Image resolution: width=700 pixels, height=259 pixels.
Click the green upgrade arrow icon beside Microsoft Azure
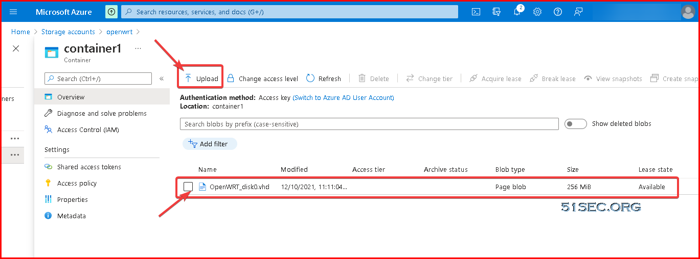click(111, 12)
